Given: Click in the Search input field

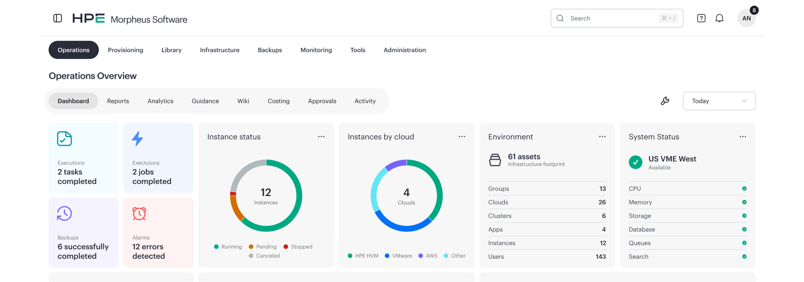Looking at the screenshot, I should coord(617,18).
